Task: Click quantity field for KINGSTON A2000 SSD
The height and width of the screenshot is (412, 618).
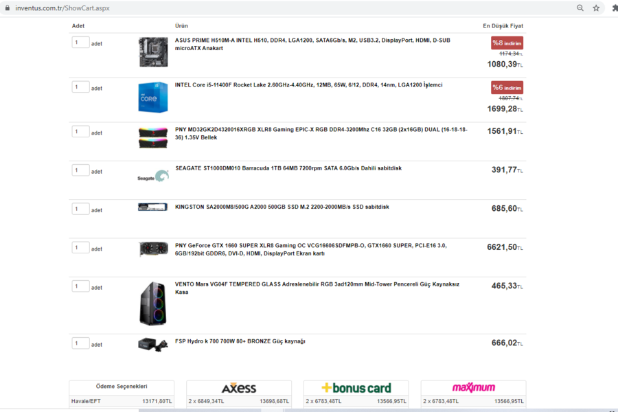Action: (x=80, y=209)
